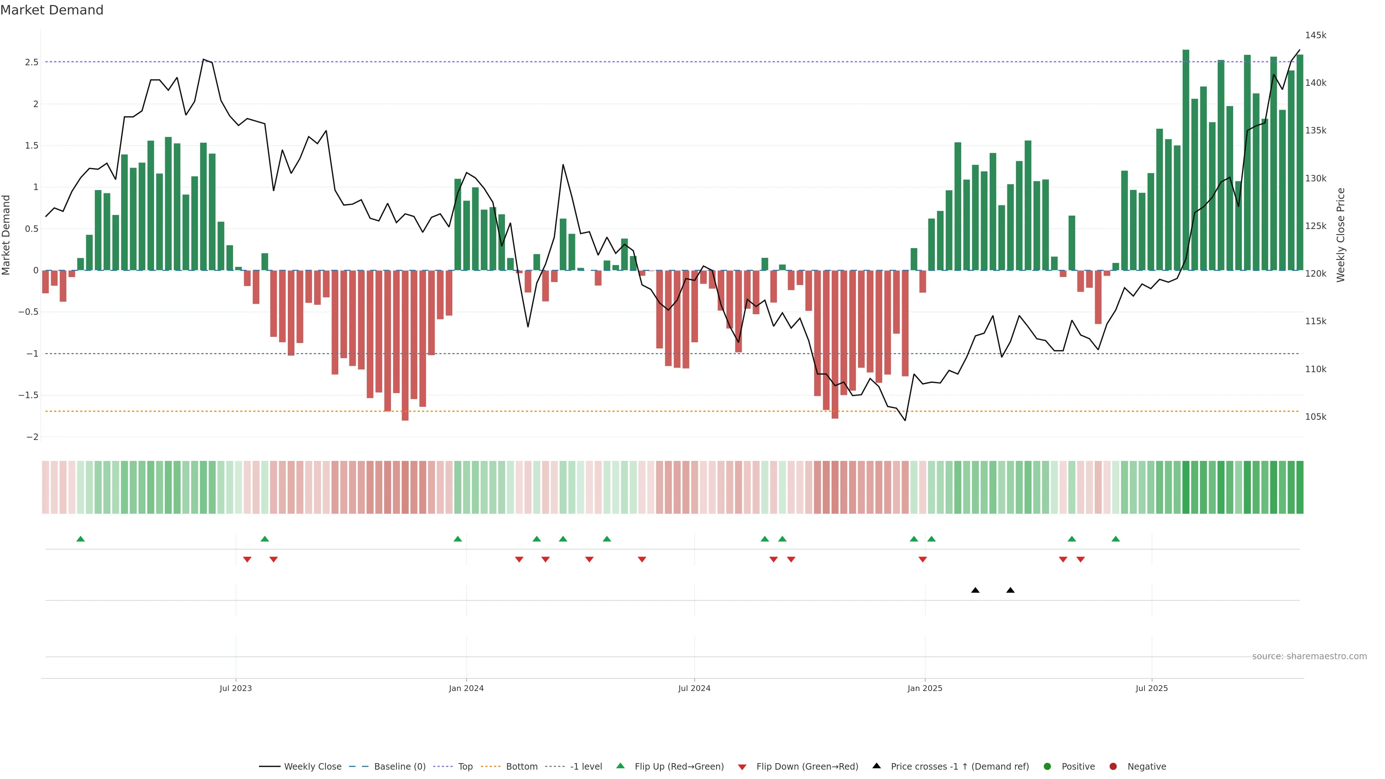Click the Market Demand chart title
This screenshot has height=779, width=1385.
click(52, 10)
